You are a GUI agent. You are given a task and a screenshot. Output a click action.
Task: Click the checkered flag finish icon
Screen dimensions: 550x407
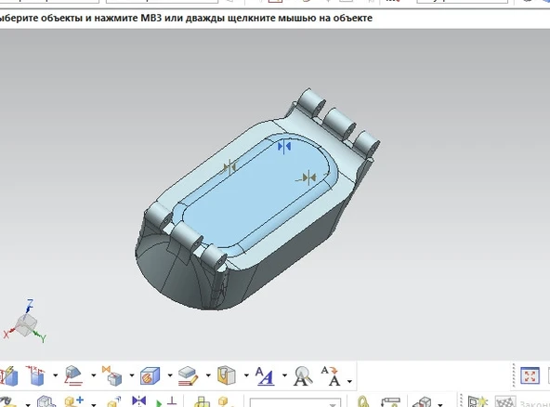505,401
